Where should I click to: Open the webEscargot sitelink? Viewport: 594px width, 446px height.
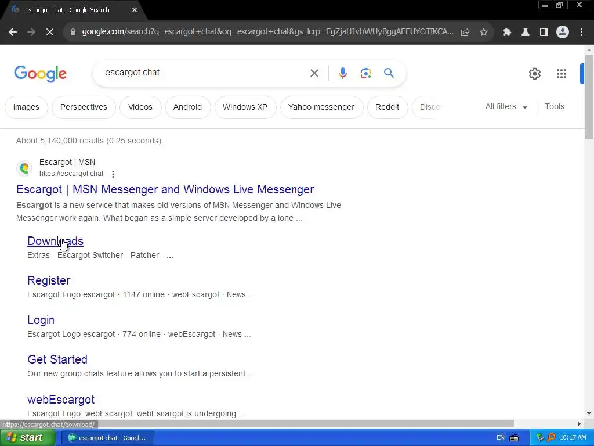61,400
